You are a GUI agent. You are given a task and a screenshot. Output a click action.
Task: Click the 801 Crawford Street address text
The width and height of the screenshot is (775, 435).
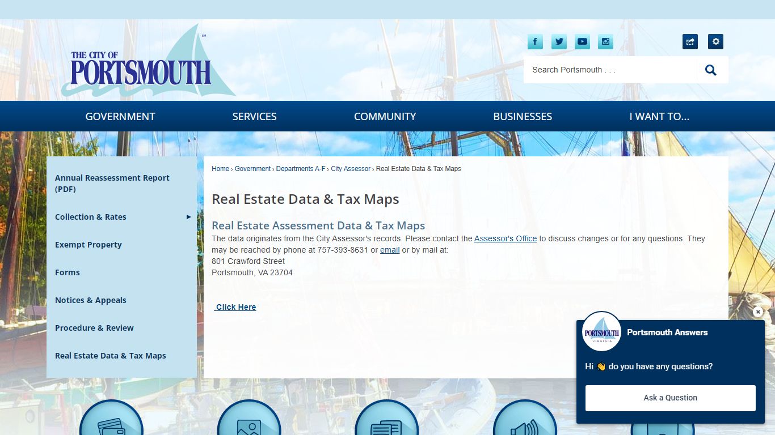point(248,261)
